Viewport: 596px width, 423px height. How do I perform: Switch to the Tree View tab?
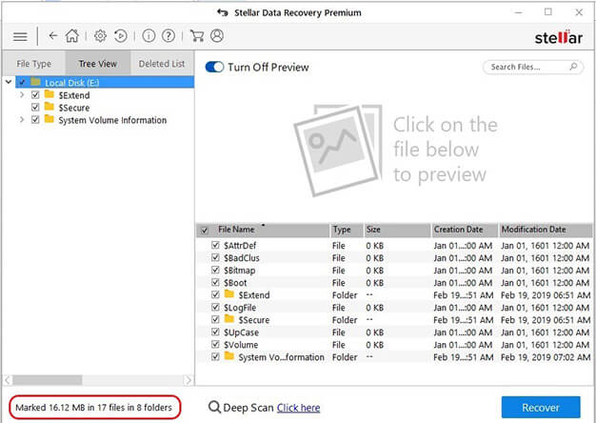98,64
